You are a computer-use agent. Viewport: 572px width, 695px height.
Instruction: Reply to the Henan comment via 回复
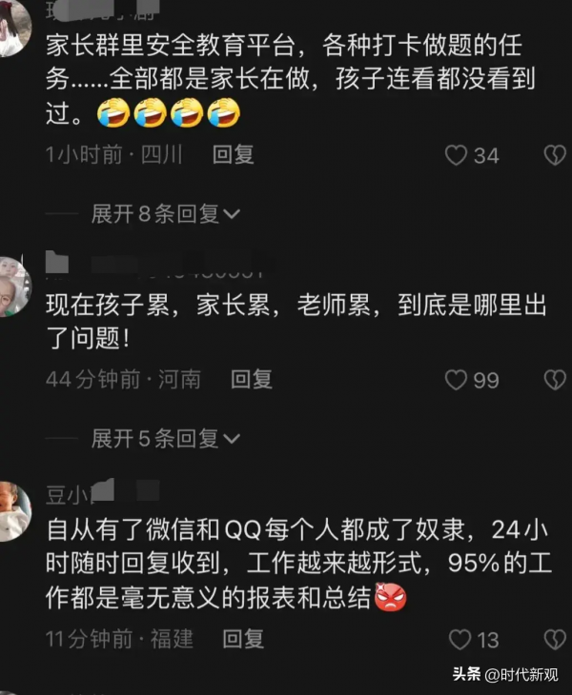coord(251,380)
